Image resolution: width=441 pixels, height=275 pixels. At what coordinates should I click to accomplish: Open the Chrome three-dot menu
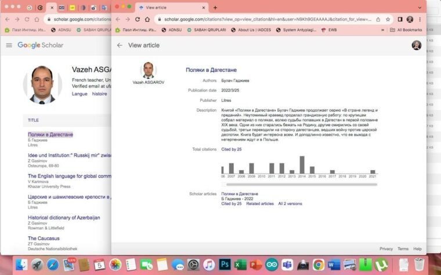pyautogui.click(x=420, y=19)
